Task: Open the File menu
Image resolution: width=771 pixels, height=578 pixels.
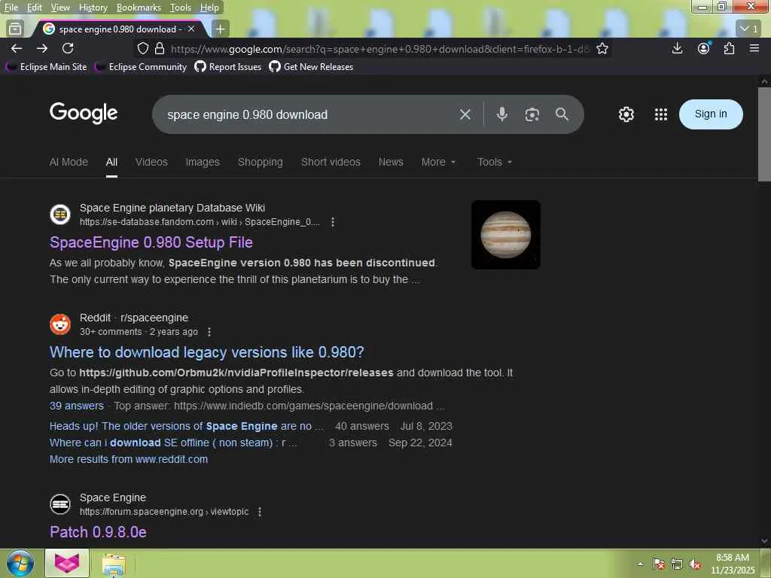Action: (x=11, y=8)
